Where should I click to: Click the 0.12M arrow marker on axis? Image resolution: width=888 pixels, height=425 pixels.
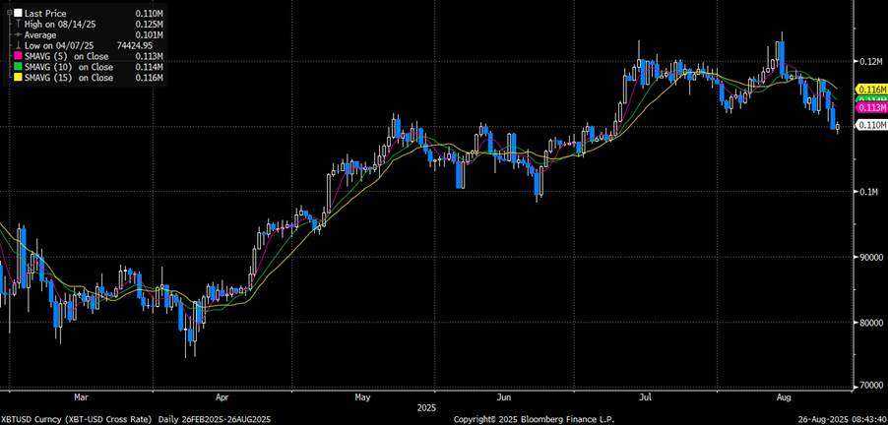(x=856, y=61)
